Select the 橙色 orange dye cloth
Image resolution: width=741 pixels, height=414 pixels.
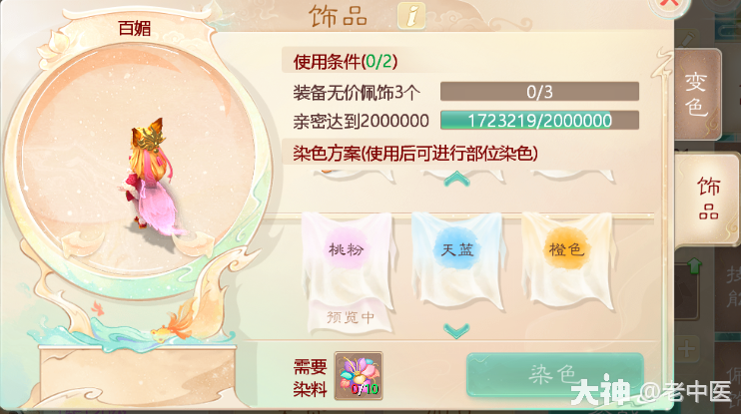[x=567, y=259]
